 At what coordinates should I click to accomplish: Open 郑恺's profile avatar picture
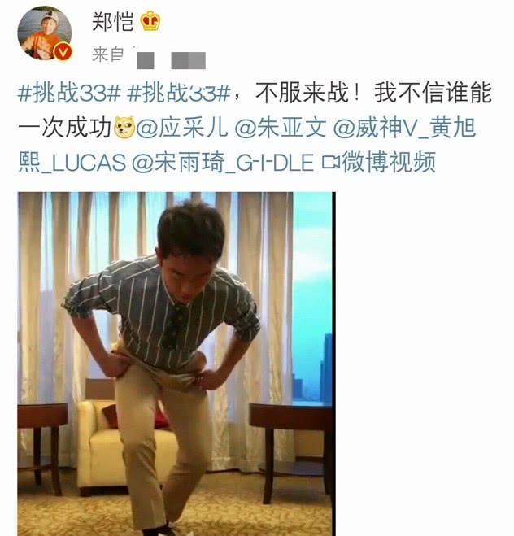click(45, 33)
